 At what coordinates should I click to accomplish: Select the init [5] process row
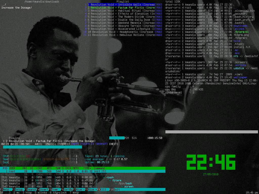83,172
